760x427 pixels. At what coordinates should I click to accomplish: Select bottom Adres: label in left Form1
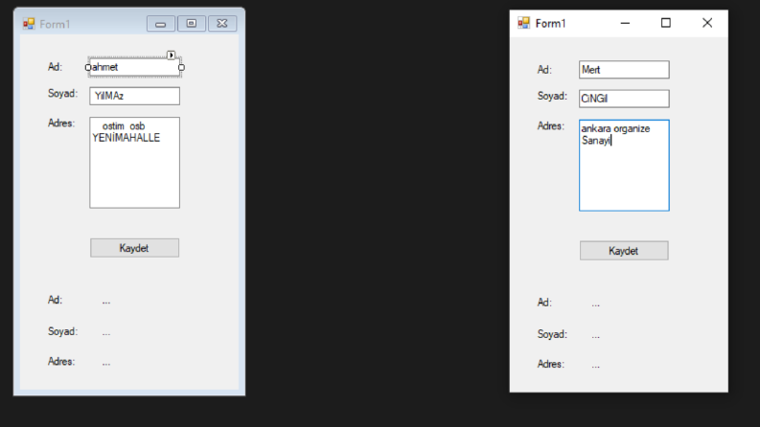point(61,362)
